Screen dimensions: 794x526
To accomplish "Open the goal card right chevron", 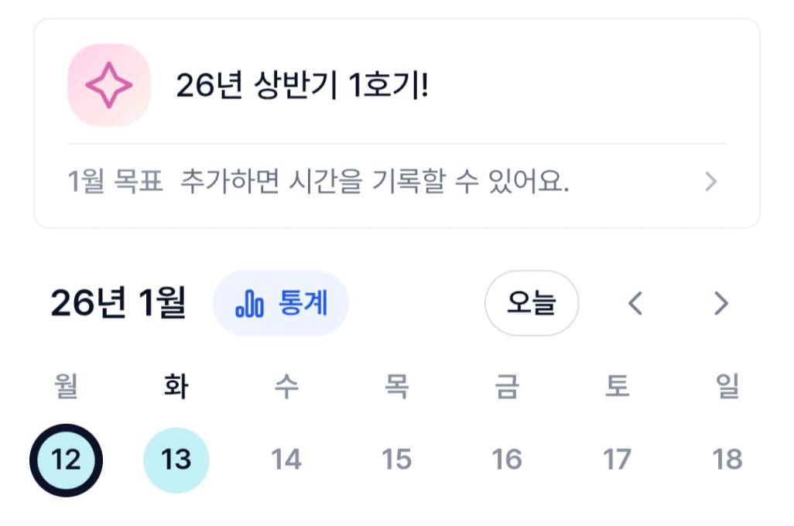I will click(710, 183).
